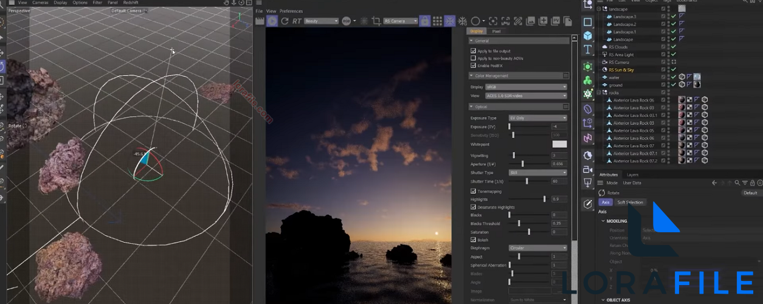Click the add snapshot plus icon
This screenshot has width=763, height=304.
pyautogui.click(x=543, y=21)
